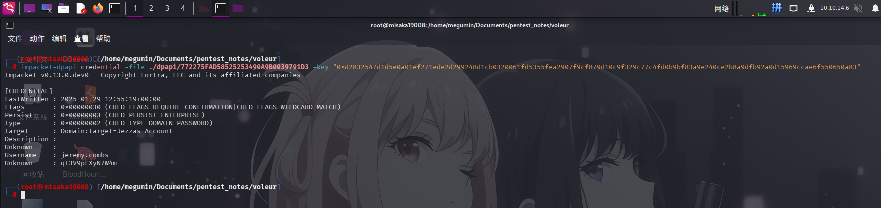Launch terminal emulator from panel launcher
This screenshot has height=208, width=881.
[x=115, y=8]
